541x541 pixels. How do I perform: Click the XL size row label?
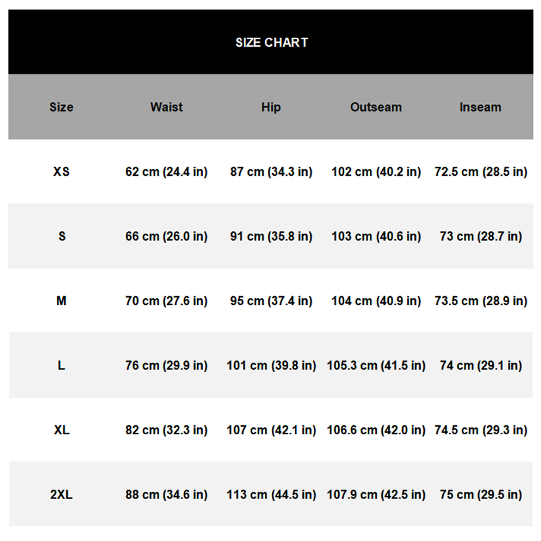click(61, 430)
